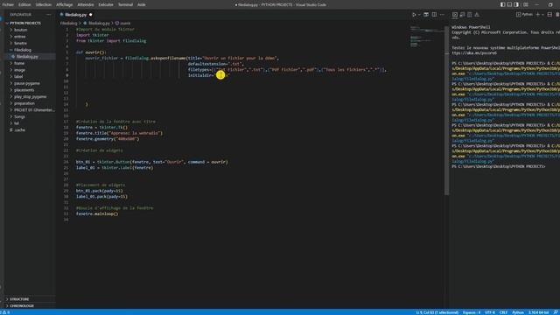Viewport: 560px width, 315px height.
Task: Click the 'fenetre.mainloop()' code line
Action: [x=97, y=213]
